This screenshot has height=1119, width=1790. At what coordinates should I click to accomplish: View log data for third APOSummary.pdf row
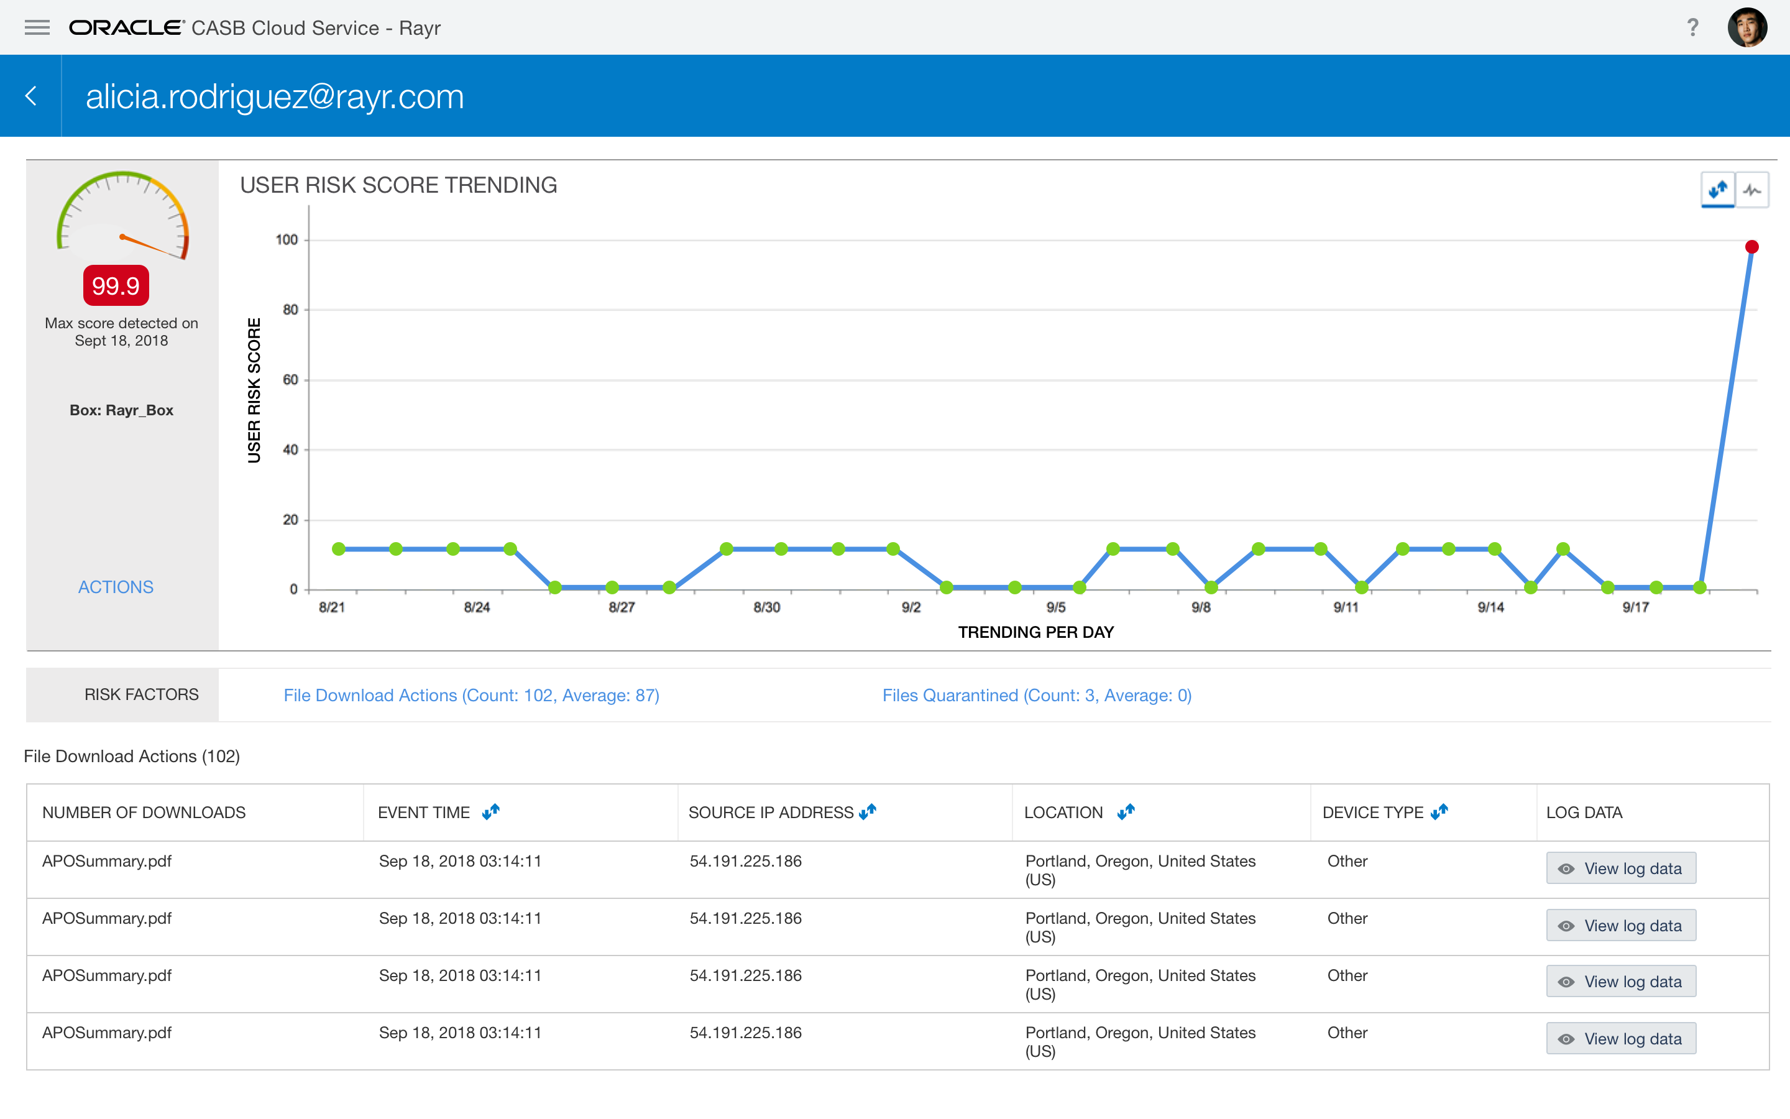(x=1620, y=982)
